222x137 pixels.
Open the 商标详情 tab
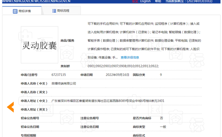pyautogui.click(x=22, y=11)
